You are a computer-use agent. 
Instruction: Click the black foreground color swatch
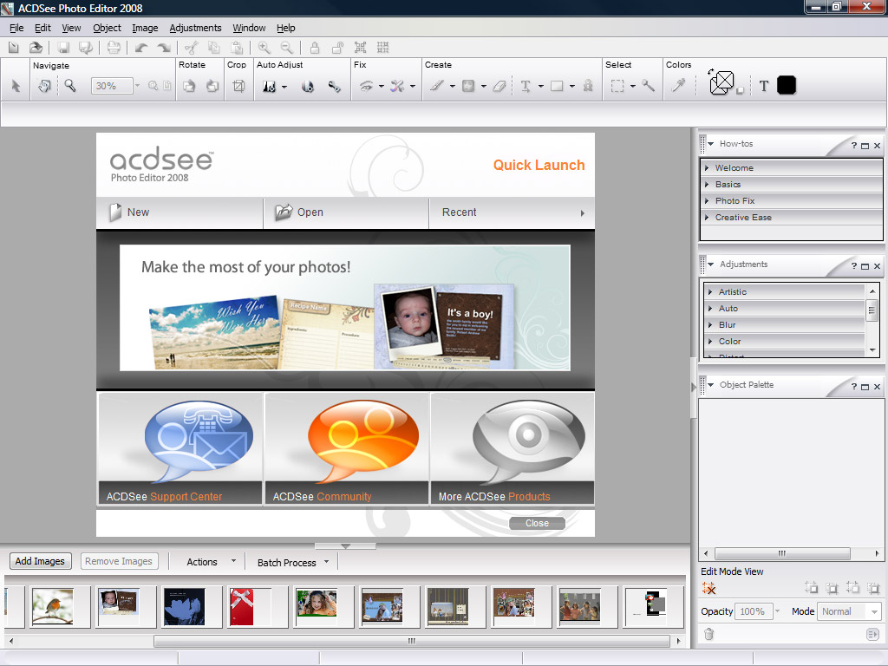[x=787, y=86]
